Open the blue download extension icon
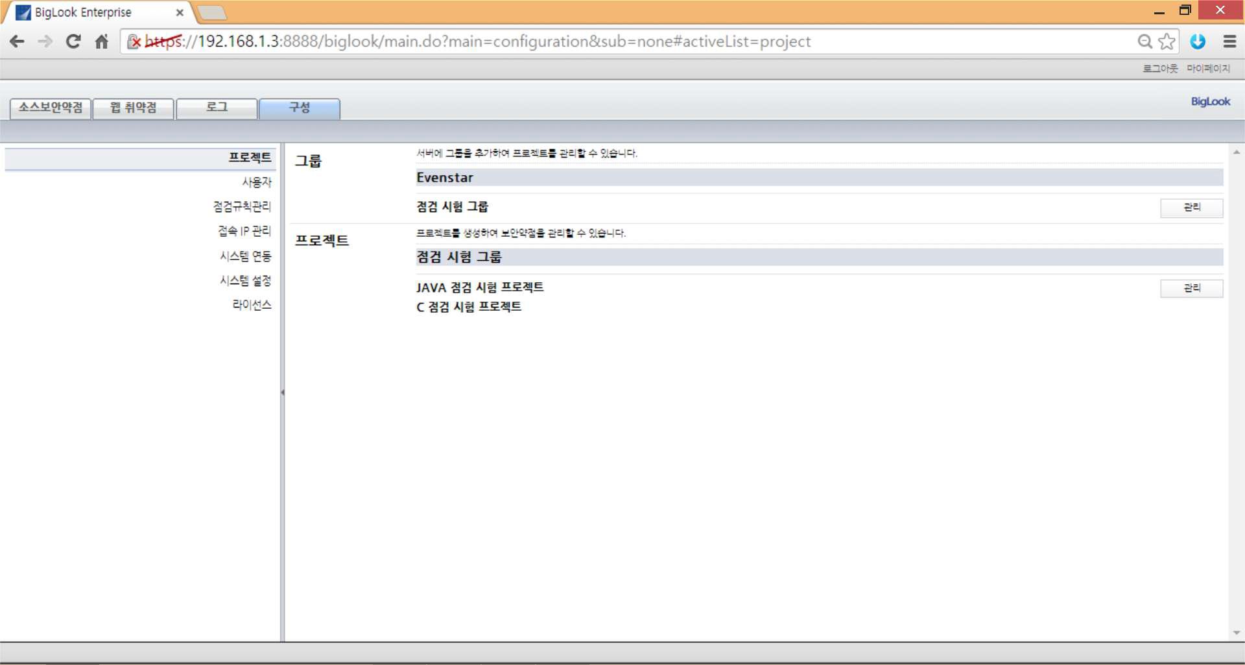 tap(1198, 42)
